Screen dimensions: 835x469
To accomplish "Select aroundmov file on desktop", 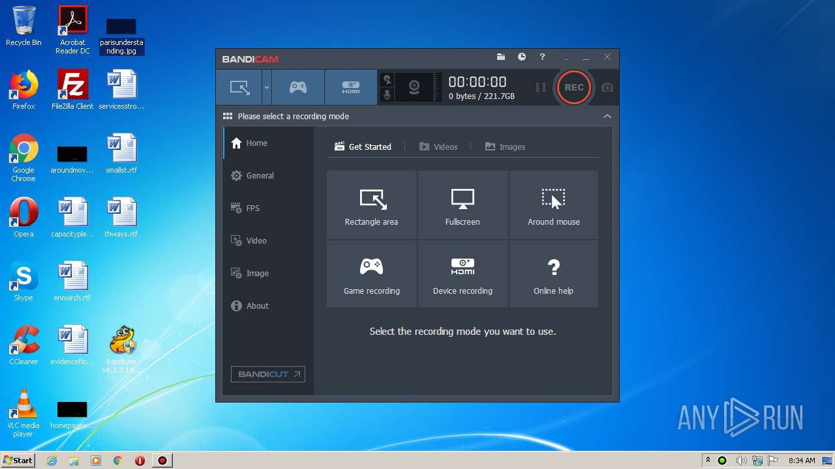I will [72, 160].
